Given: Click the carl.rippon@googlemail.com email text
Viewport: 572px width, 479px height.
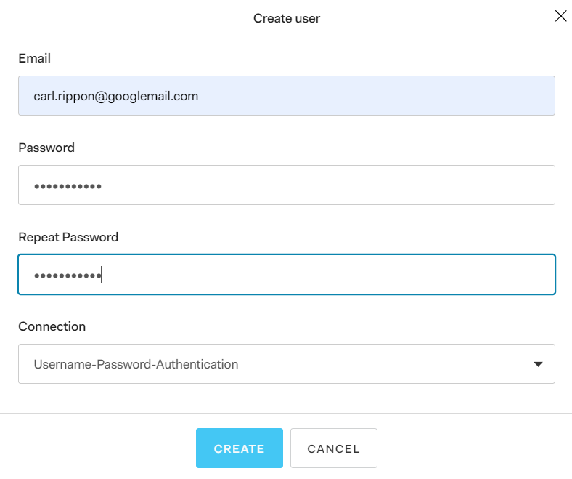Looking at the screenshot, I should click(116, 96).
